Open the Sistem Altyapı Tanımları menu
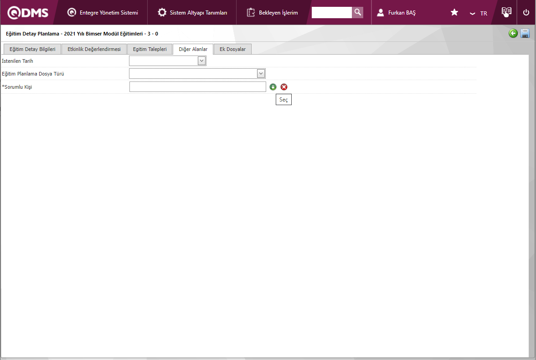The image size is (536, 360). 192,13
